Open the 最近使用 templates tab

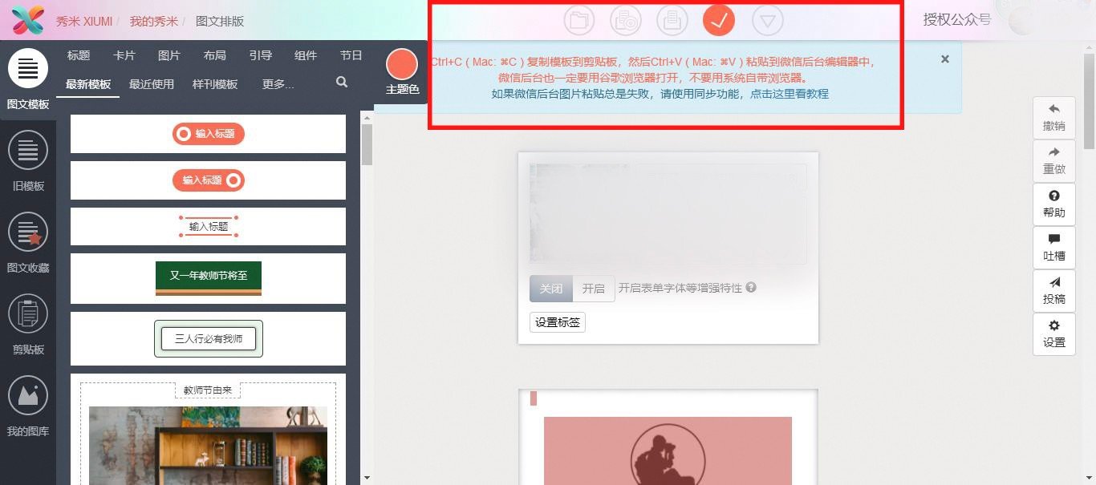(152, 83)
